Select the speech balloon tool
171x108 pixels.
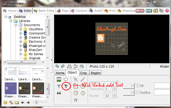tap(66, 80)
